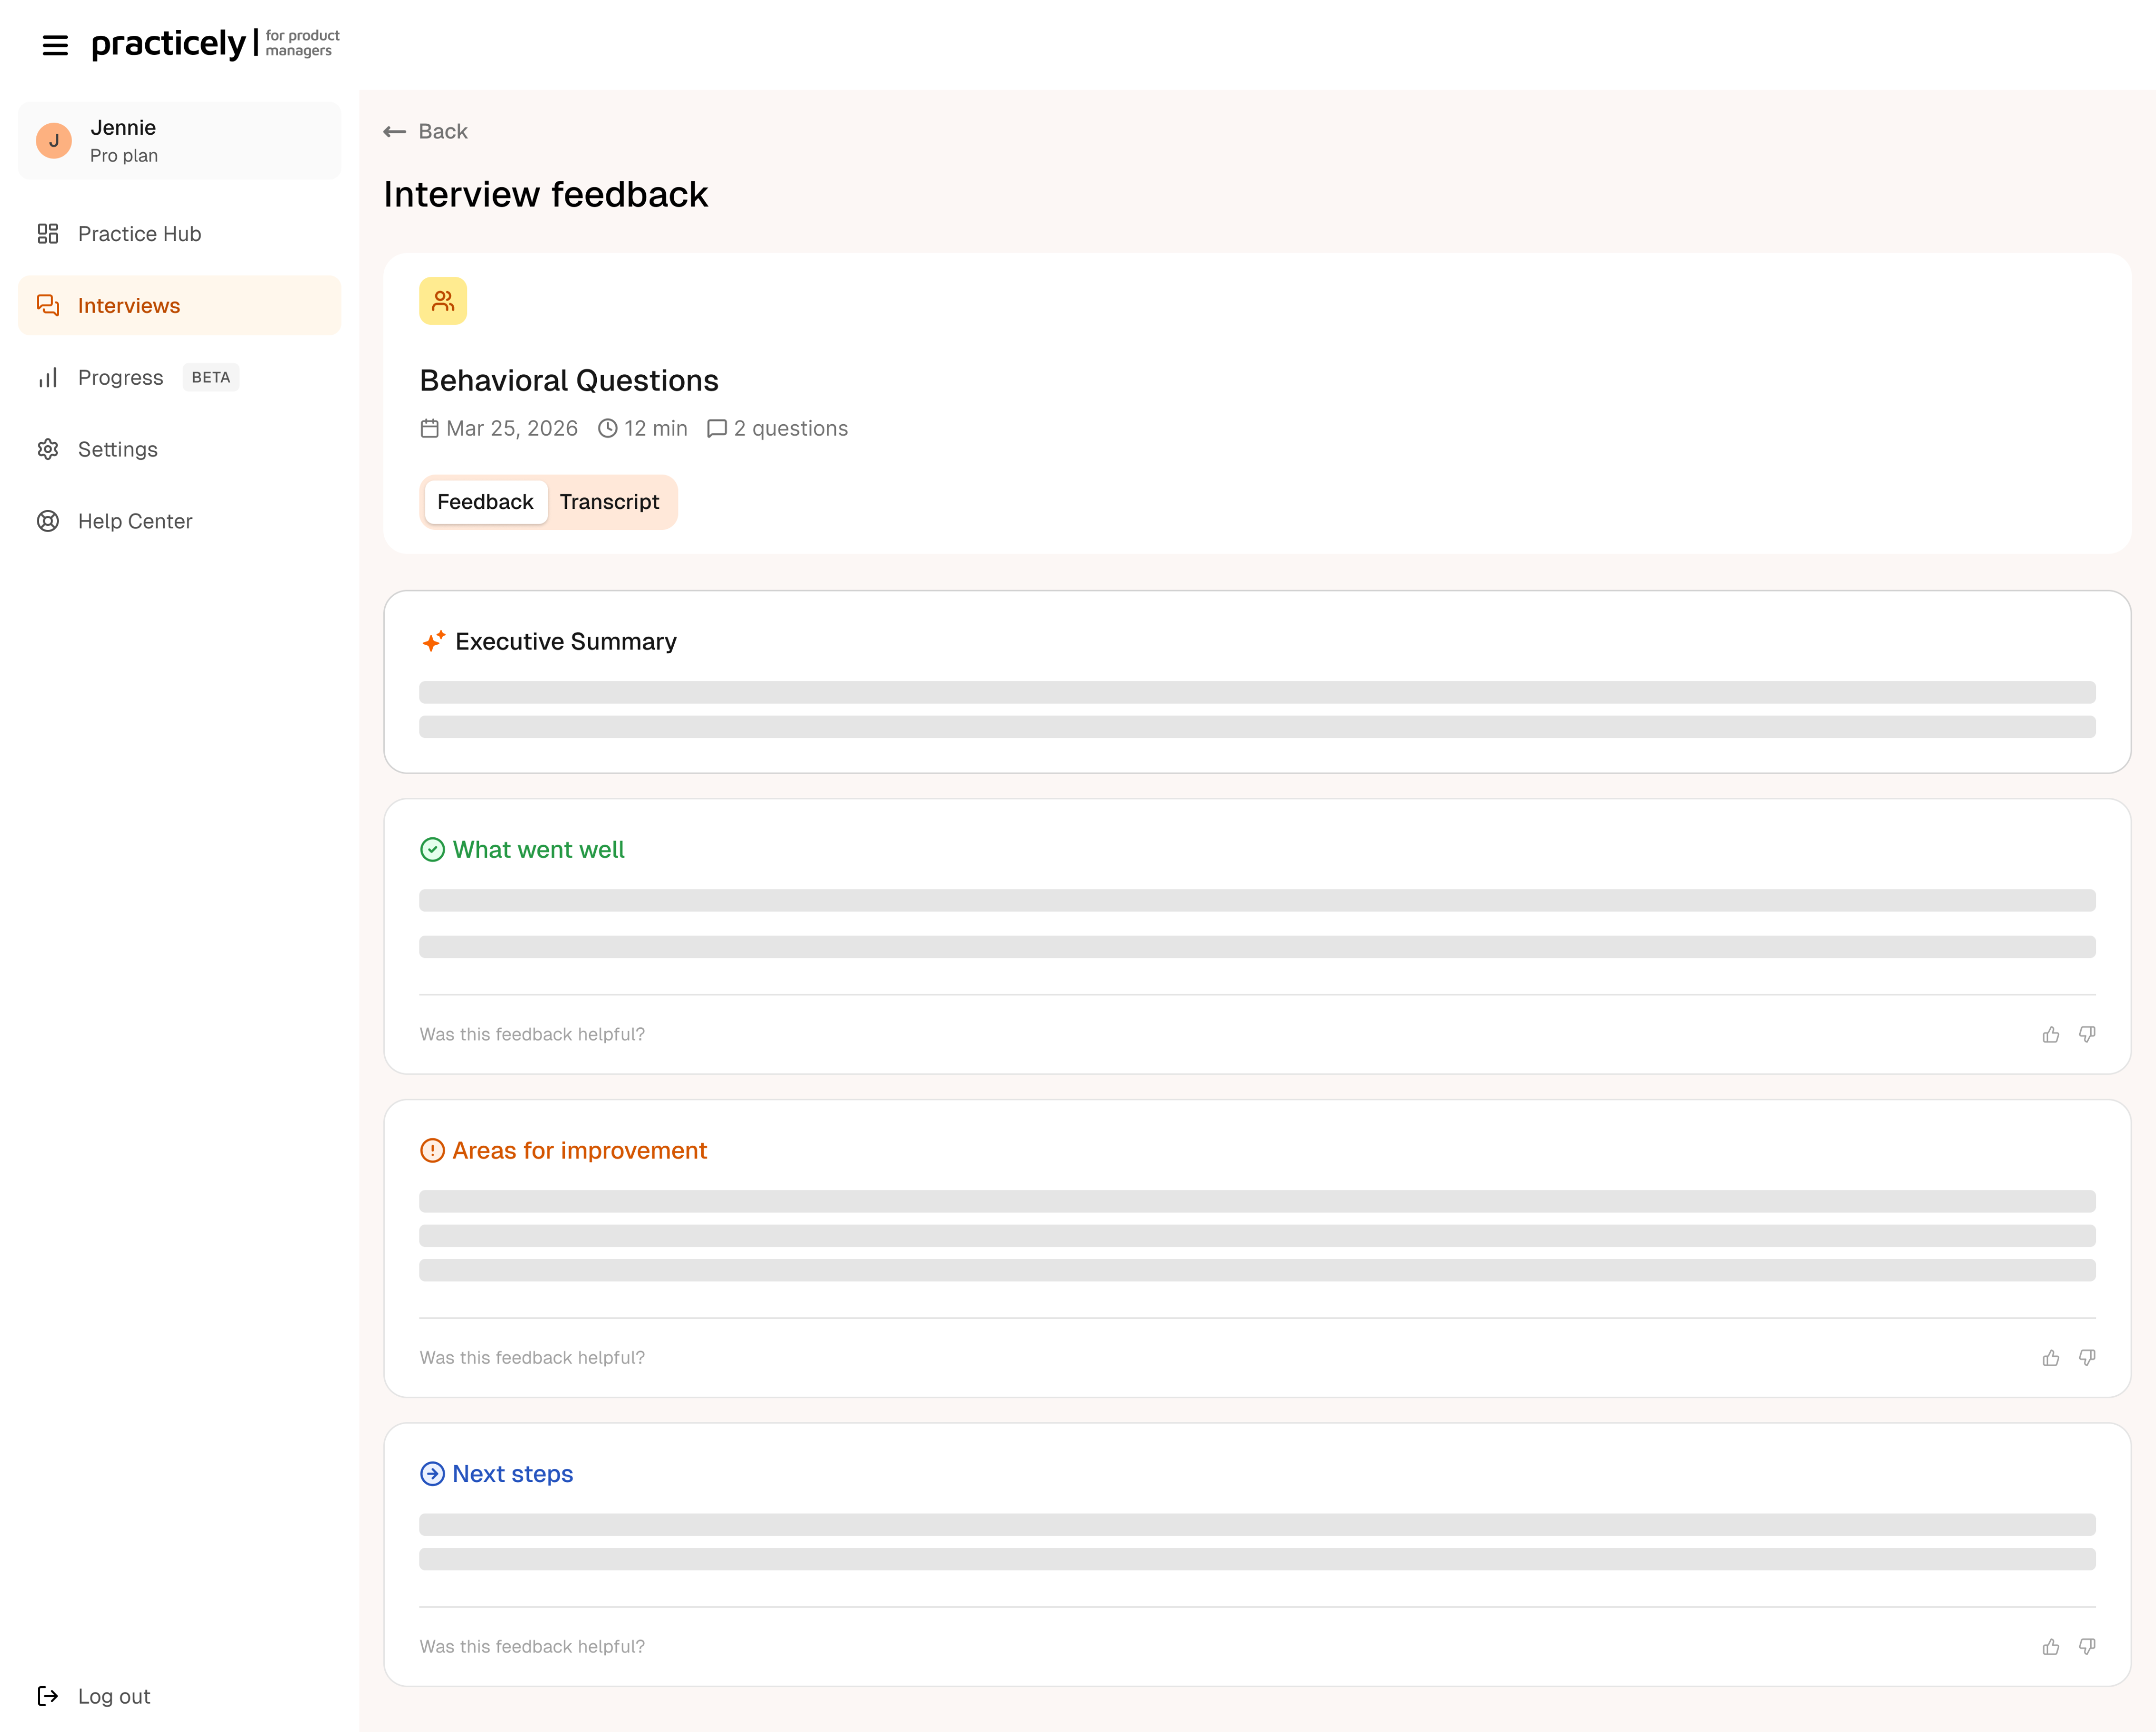Viewport: 2156px width, 1732px height.
Task: Thumbs down the Areas for improvement feedback
Action: 2087,1357
